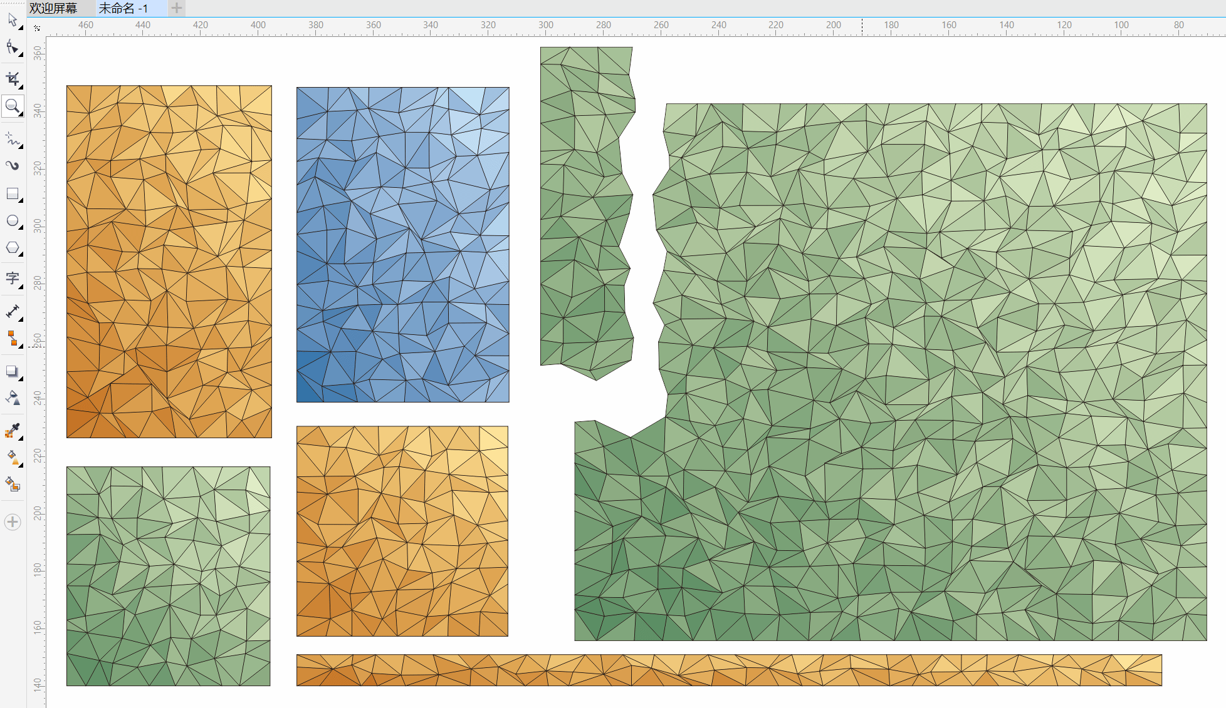This screenshot has height=708, width=1226.
Task: Choose the Polygon tool
Action: tap(12, 248)
